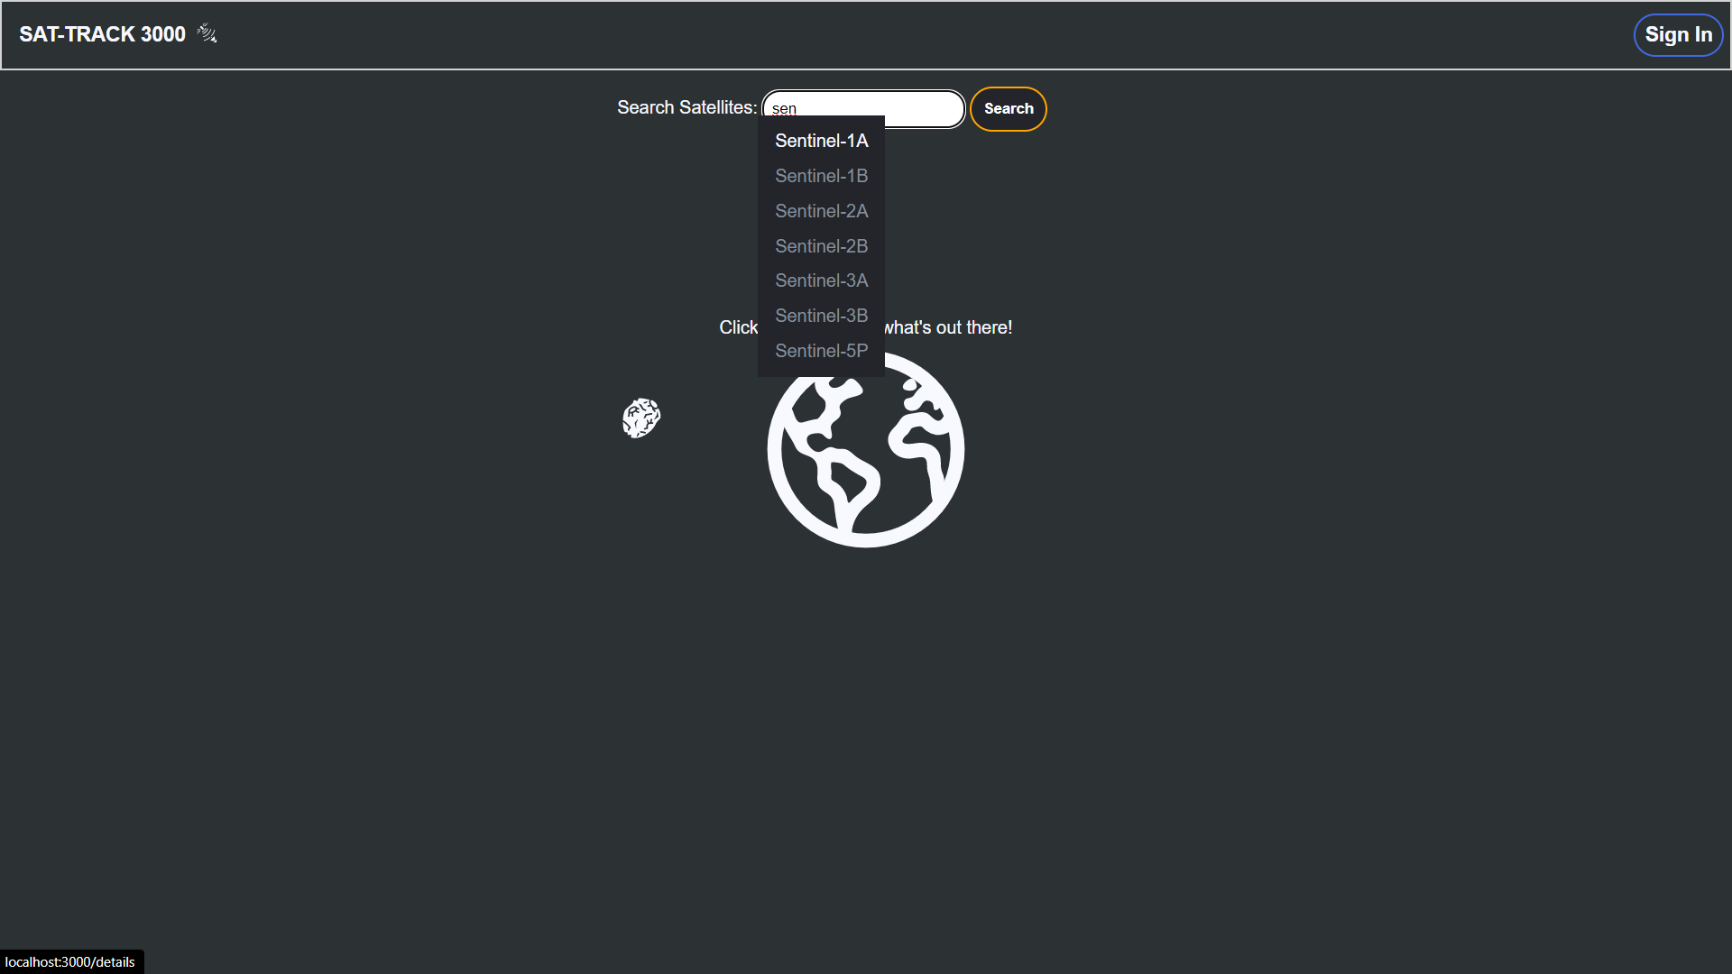Click the orange Search button
The image size is (1732, 974).
(1009, 109)
